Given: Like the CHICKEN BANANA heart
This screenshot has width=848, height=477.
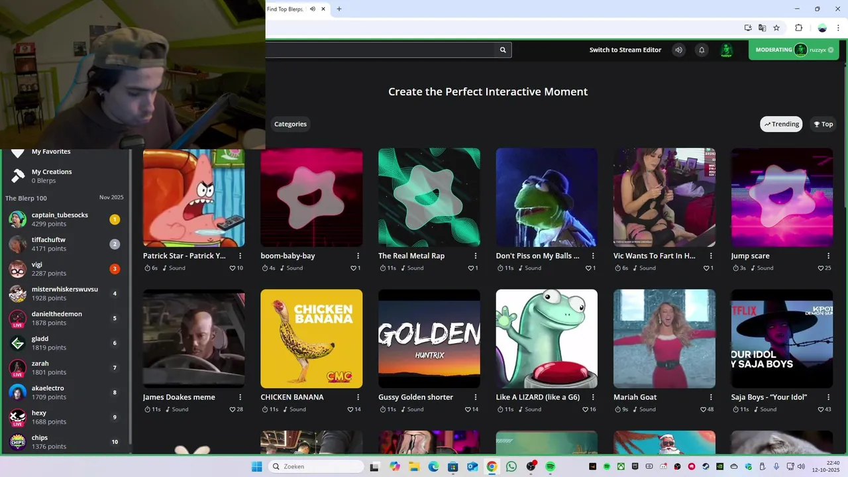Looking at the screenshot, I should point(350,409).
